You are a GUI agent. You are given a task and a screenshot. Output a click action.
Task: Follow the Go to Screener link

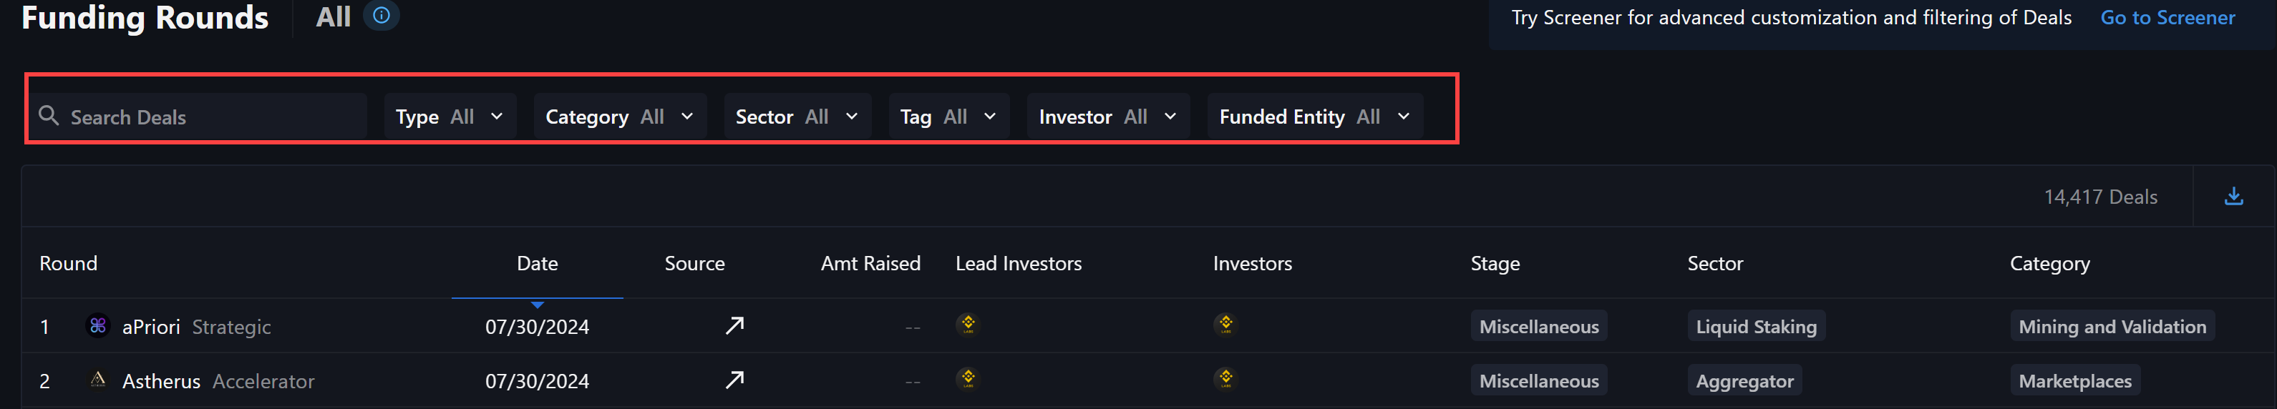(x=2167, y=18)
